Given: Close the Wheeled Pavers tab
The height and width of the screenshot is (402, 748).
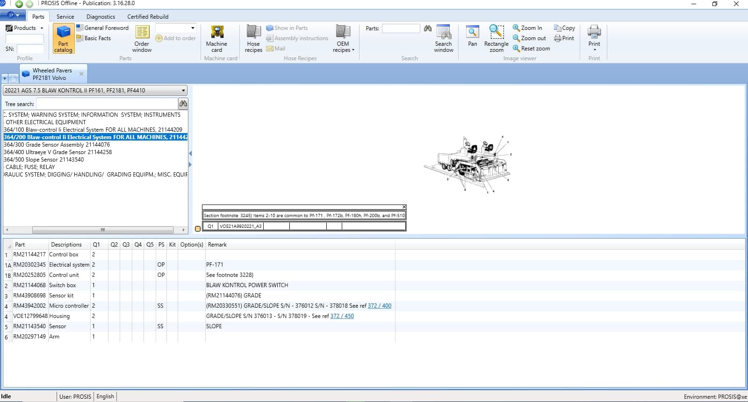Looking at the screenshot, I should coord(81,74).
